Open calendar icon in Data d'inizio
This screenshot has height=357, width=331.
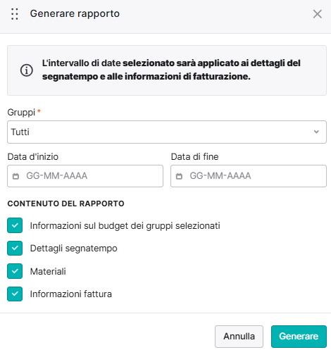[x=15, y=176]
